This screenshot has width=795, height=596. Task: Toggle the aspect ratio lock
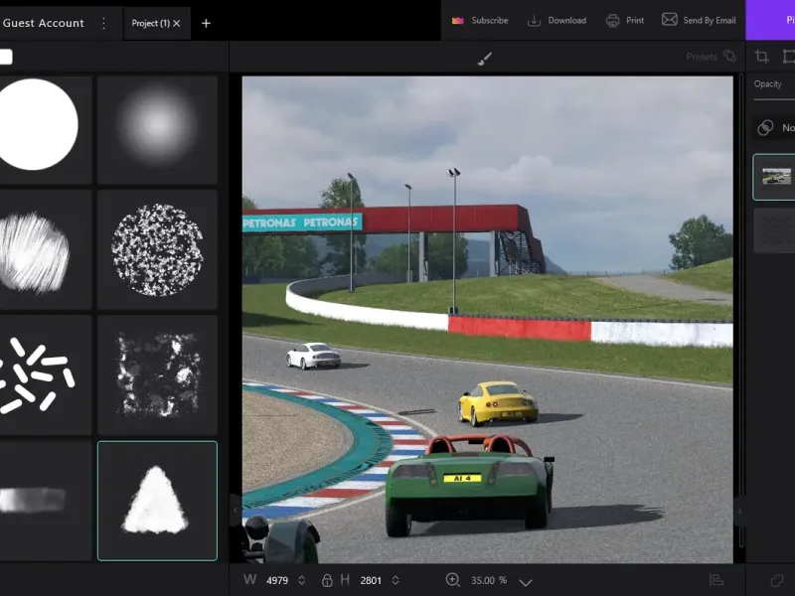pos(327,580)
